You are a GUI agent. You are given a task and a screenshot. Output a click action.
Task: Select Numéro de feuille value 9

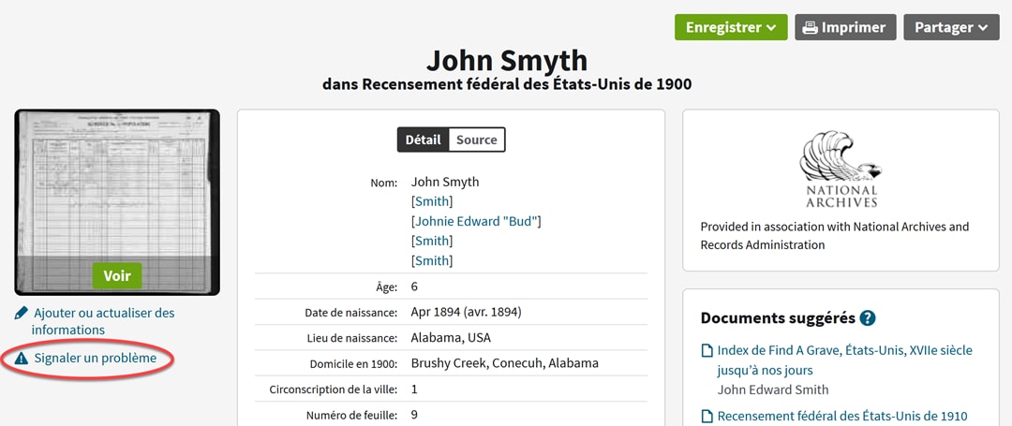(x=414, y=415)
